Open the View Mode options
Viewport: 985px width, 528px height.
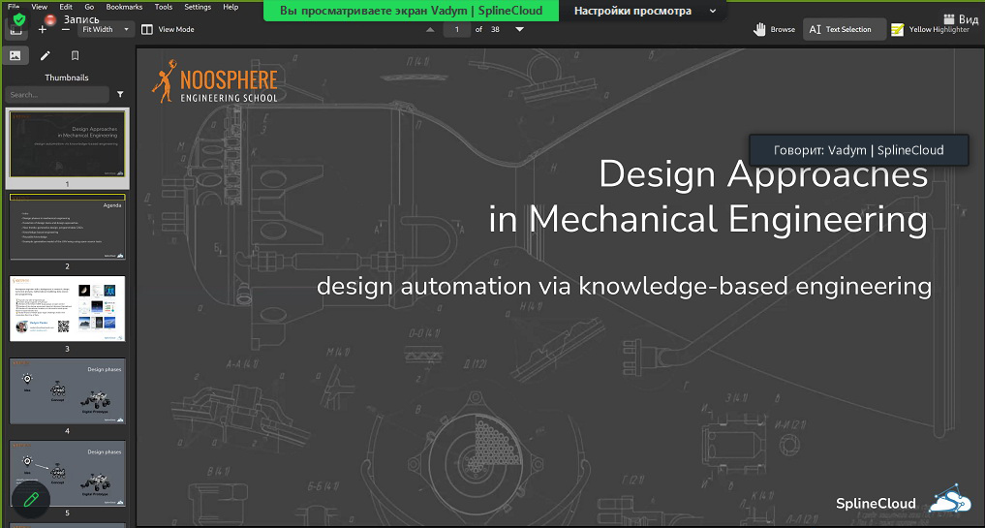pos(168,29)
